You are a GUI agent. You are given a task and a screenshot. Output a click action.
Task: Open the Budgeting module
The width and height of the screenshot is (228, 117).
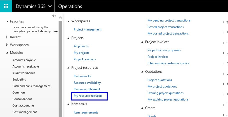[19, 79]
